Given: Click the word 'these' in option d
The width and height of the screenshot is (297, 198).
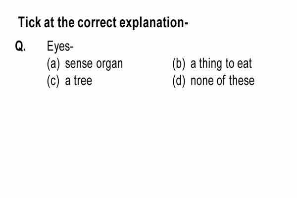Looking at the screenshot, I should (x=242, y=81).
